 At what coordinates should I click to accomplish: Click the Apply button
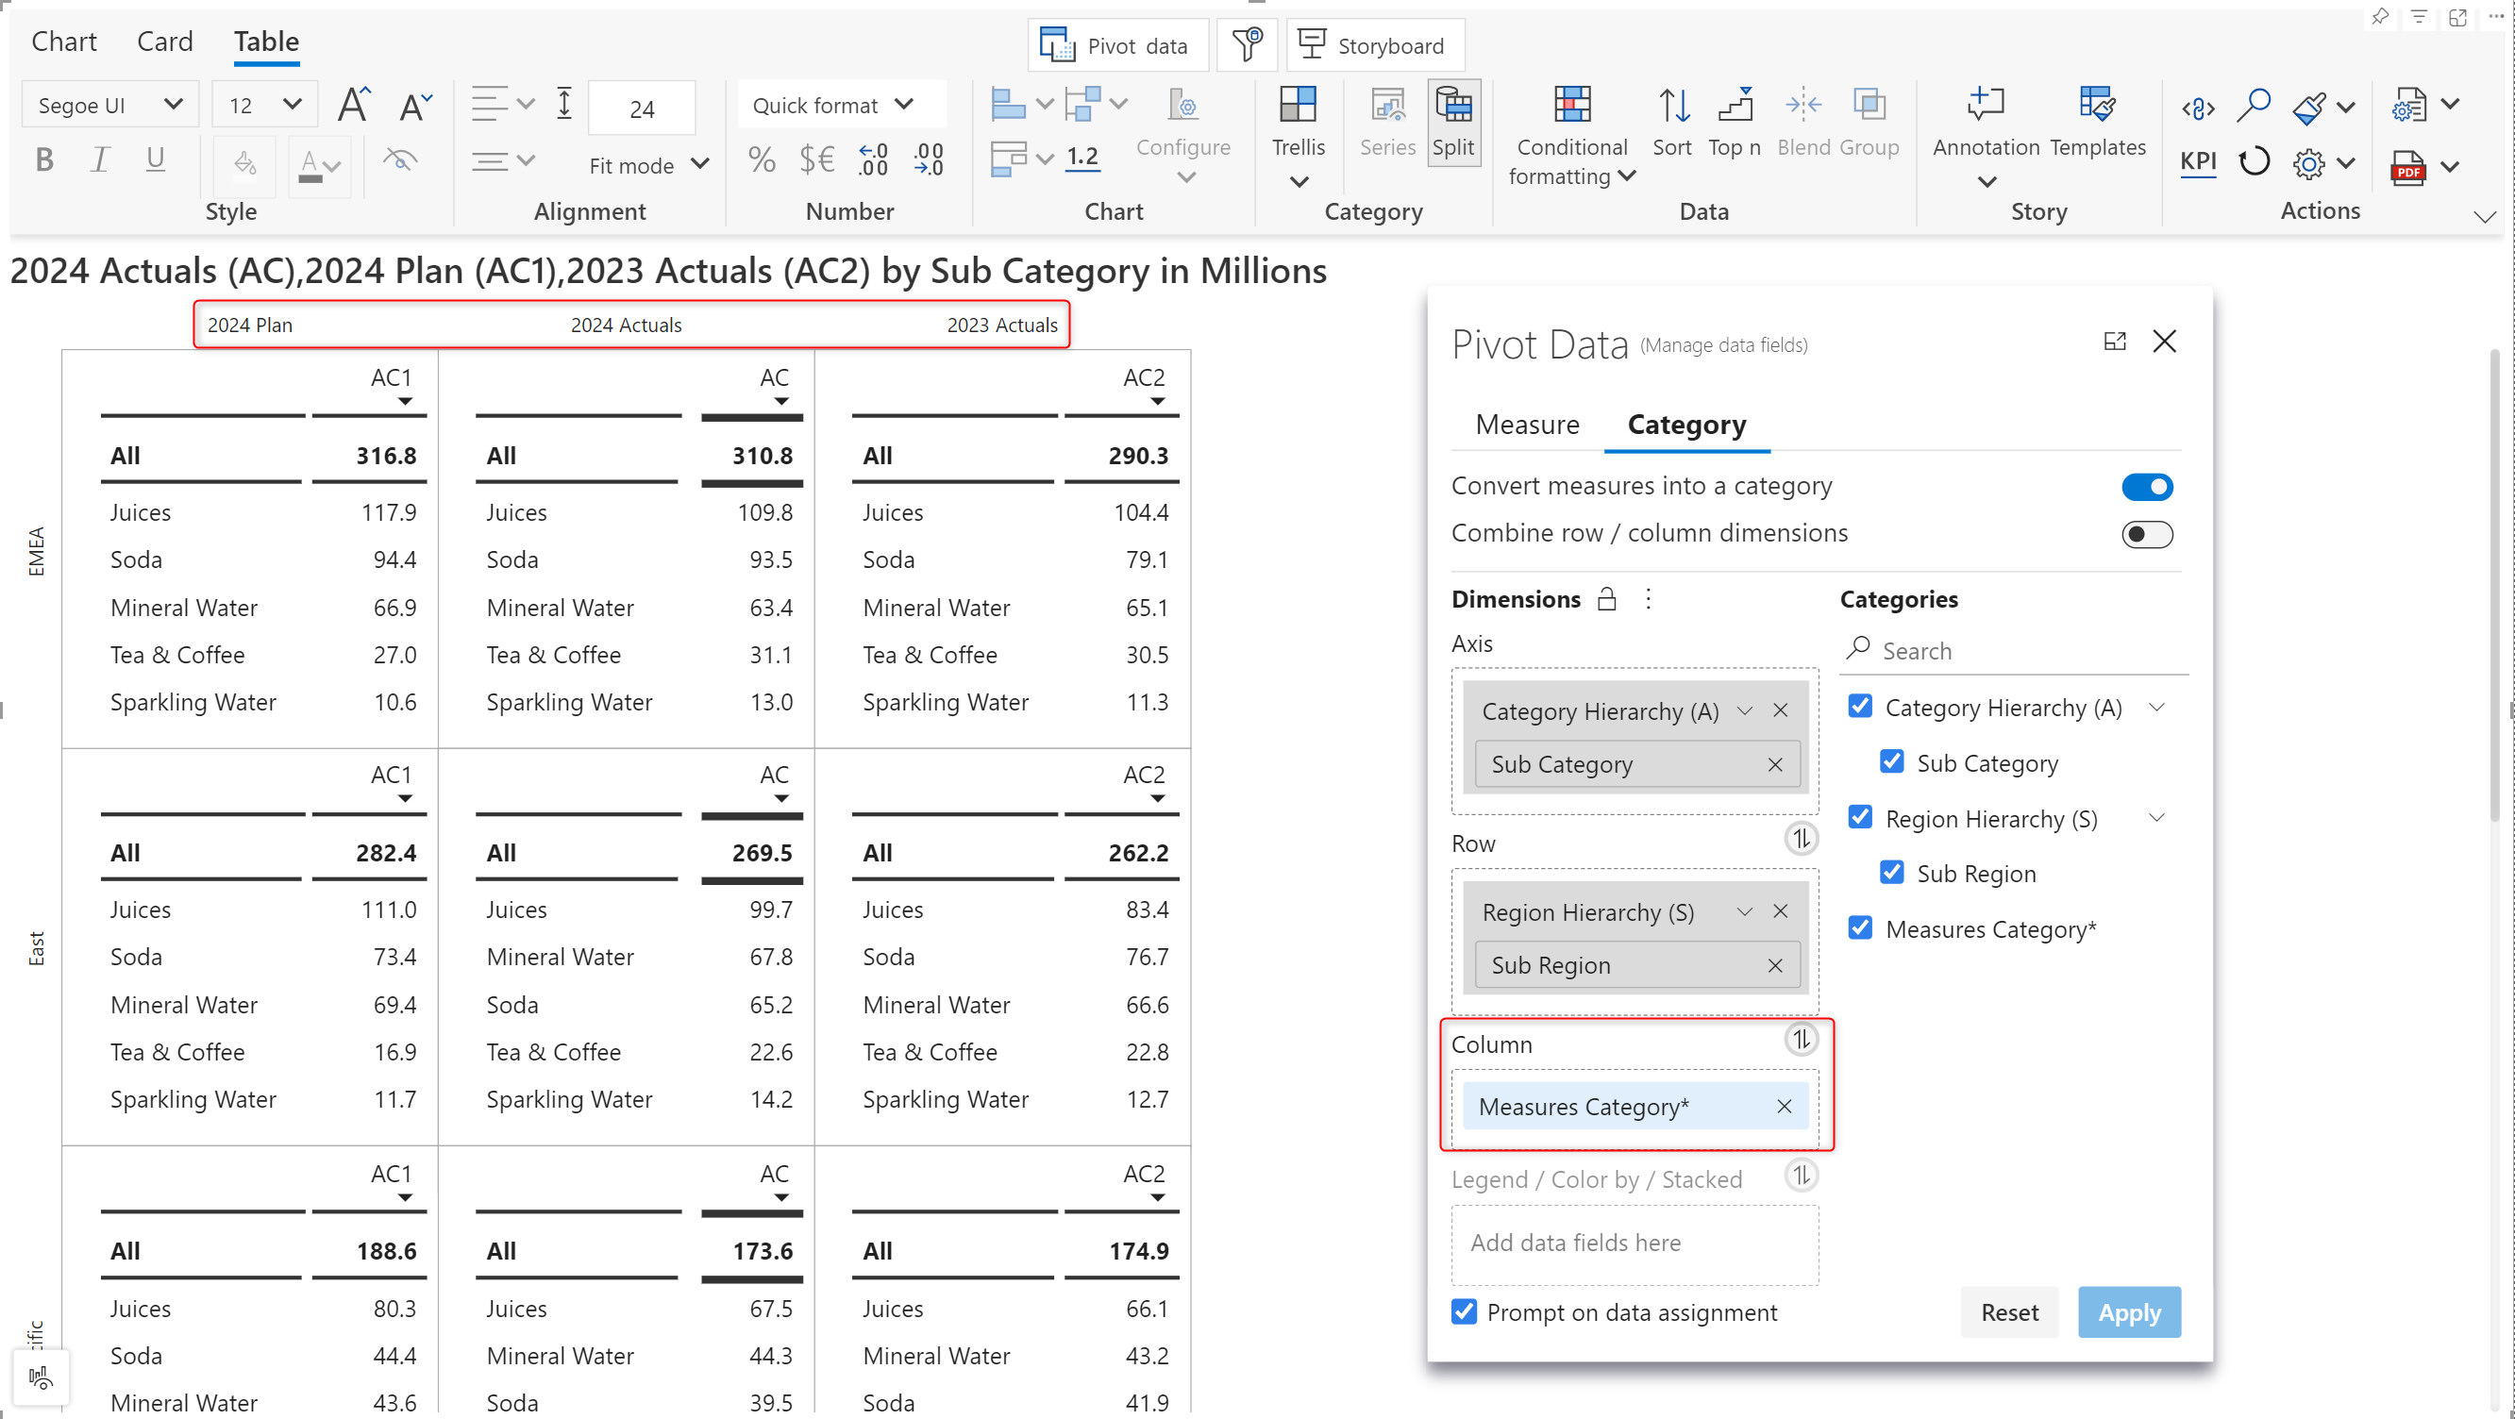click(2128, 1312)
